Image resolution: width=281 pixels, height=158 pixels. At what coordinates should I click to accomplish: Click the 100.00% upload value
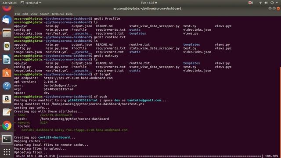tap(271, 156)
